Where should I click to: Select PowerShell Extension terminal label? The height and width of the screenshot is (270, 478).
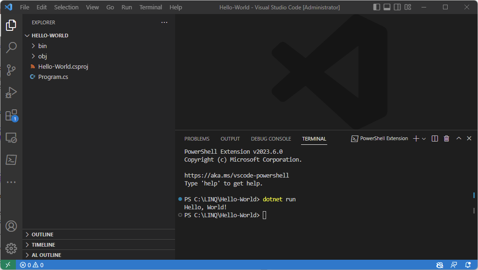point(380,139)
